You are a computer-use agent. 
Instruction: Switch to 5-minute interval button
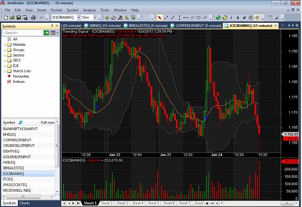[251, 18]
